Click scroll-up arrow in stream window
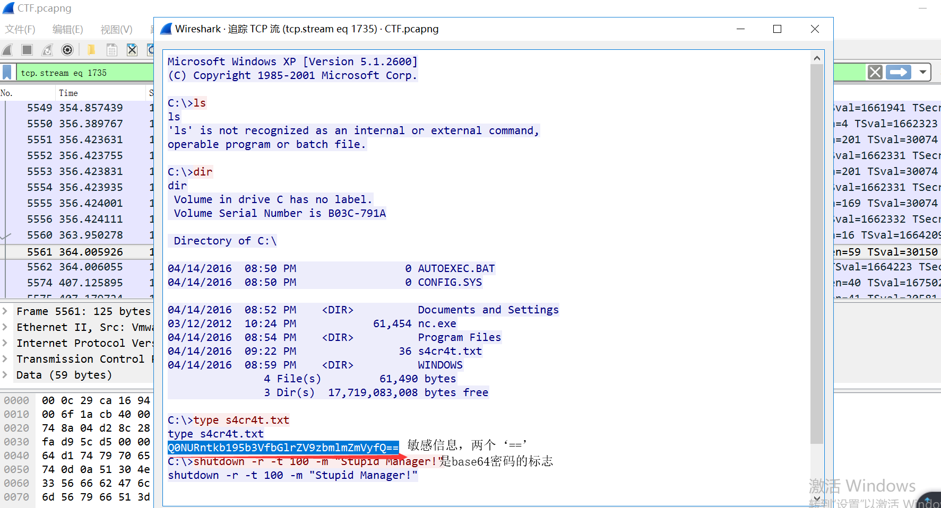941x508 pixels. pos(817,58)
